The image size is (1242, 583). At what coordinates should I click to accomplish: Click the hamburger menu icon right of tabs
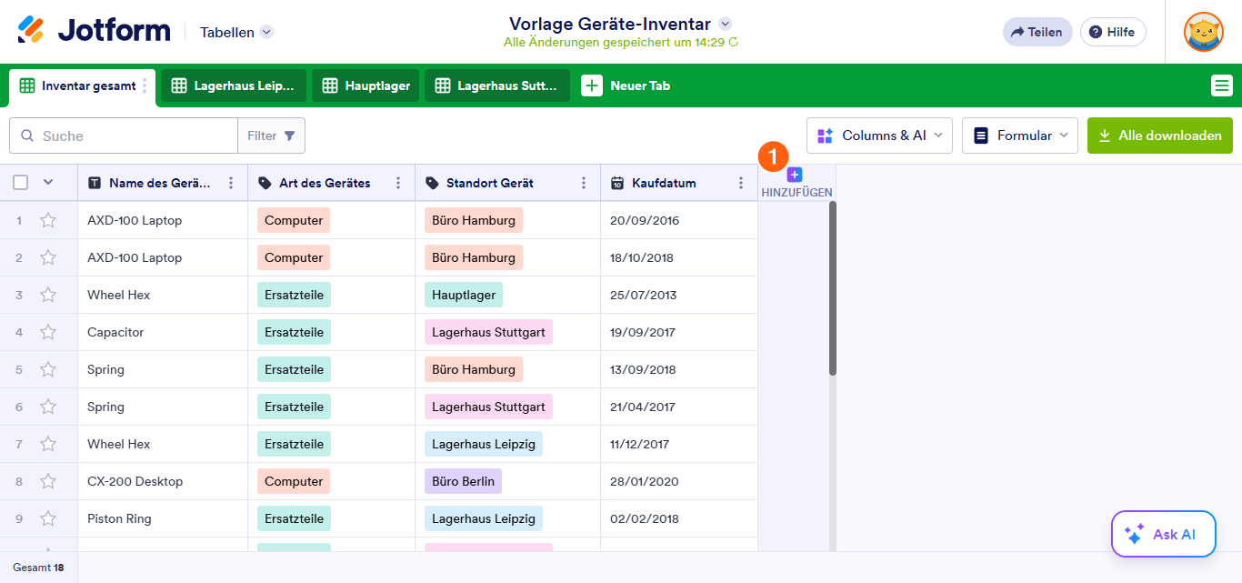click(1223, 85)
